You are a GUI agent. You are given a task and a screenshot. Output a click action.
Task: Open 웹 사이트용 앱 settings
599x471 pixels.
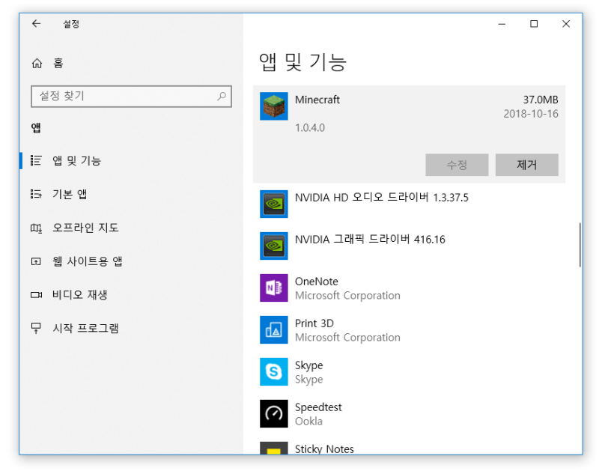131,261
